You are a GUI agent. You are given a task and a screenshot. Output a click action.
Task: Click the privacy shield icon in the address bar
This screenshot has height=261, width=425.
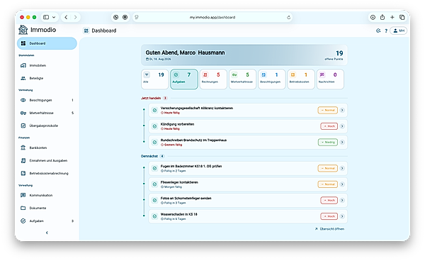click(x=137, y=17)
